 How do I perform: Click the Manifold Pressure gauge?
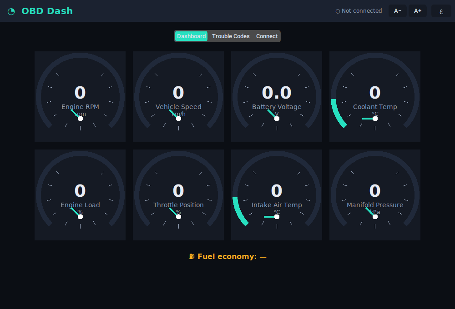375,195
